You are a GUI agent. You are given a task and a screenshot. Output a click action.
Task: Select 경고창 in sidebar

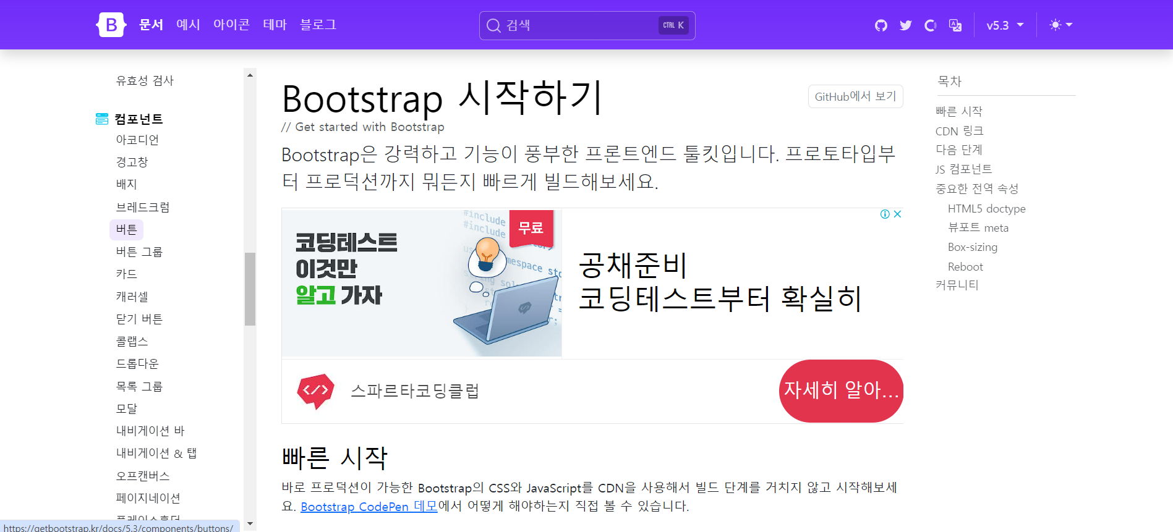132,162
